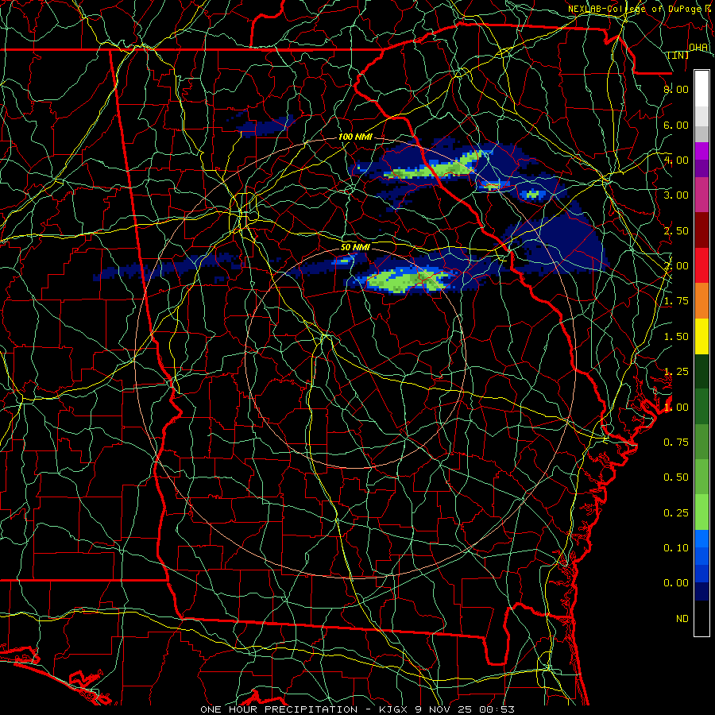The width and height of the screenshot is (715, 715).
Task: Click the NEXLAB-College of DuPage credit text
Action: (x=635, y=9)
